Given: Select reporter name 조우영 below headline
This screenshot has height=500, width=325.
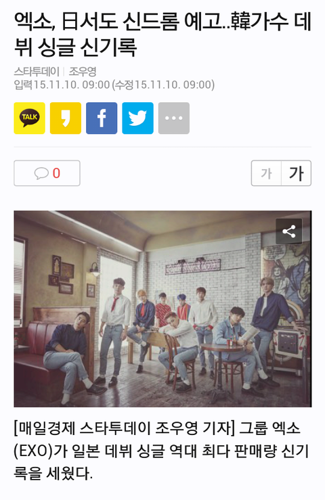Looking at the screenshot, I should (83, 72).
